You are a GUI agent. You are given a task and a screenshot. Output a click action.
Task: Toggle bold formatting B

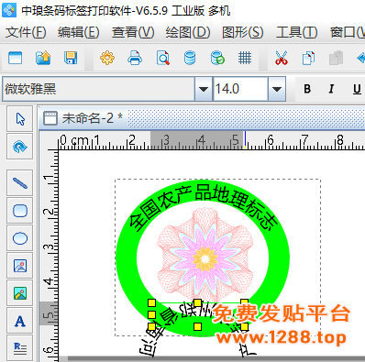[307, 89]
